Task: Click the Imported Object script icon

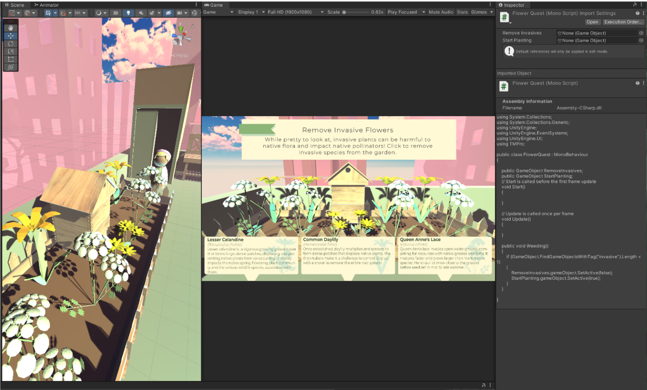Action: (504, 86)
